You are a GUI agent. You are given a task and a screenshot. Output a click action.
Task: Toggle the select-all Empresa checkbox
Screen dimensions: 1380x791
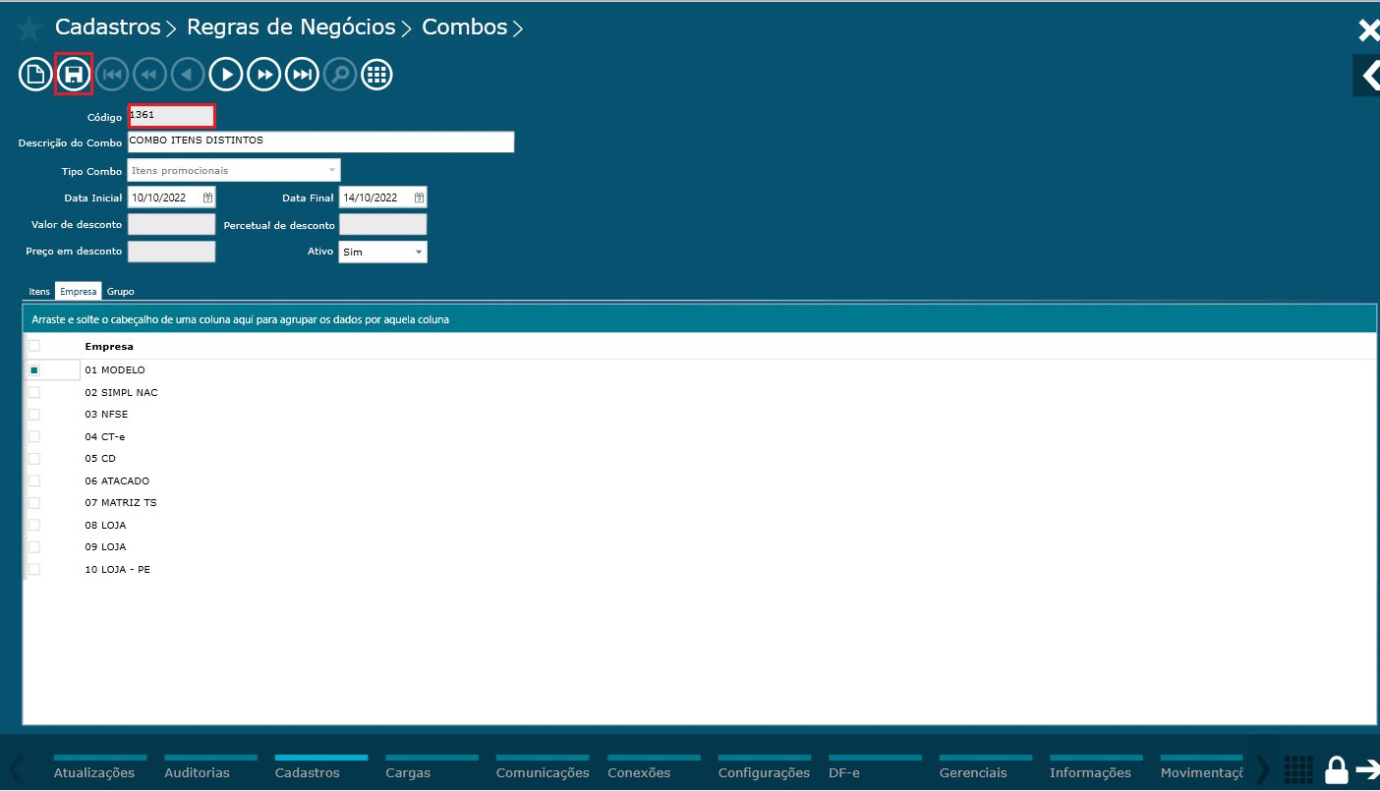pyautogui.click(x=34, y=346)
